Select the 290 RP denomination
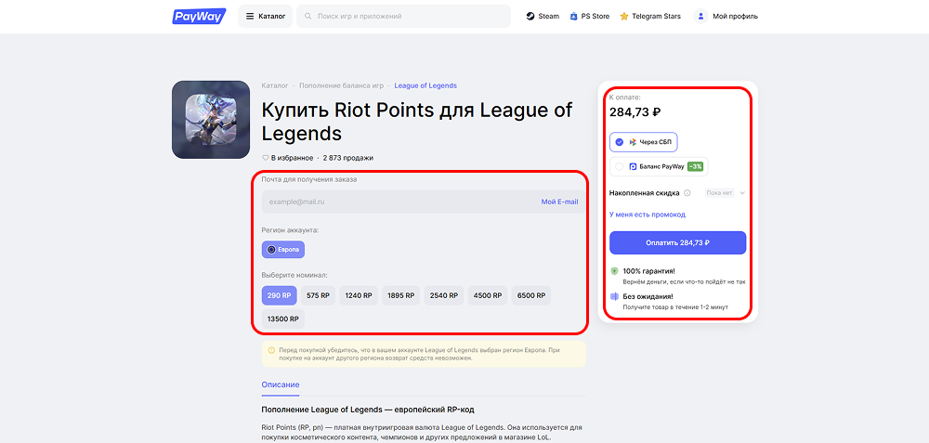Image resolution: width=929 pixels, height=443 pixels. tap(279, 295)
